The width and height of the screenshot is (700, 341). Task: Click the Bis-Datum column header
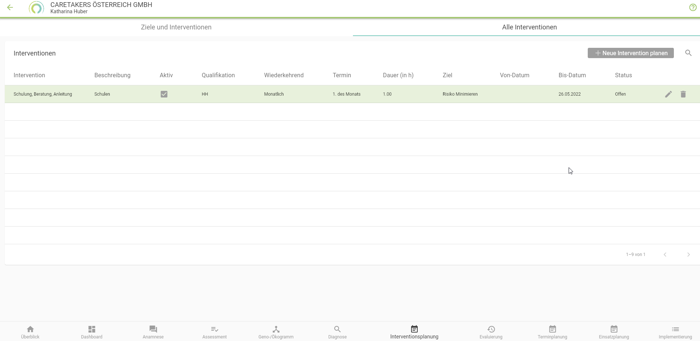pos(572,75)
